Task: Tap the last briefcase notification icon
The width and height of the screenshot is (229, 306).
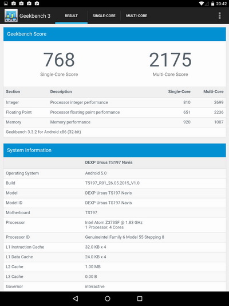Action: click(x=37, y=3)
